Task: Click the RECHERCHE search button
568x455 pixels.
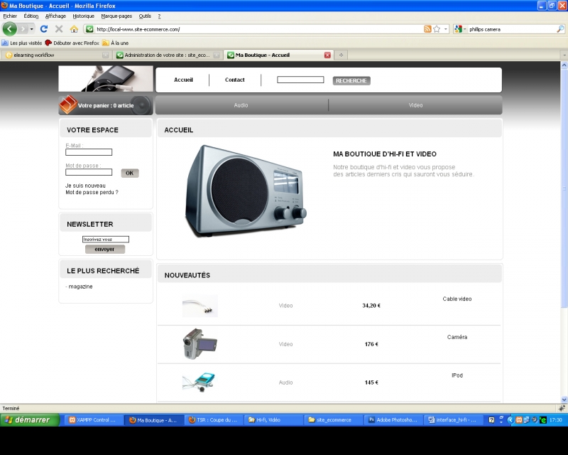Action: coord(351,80)
